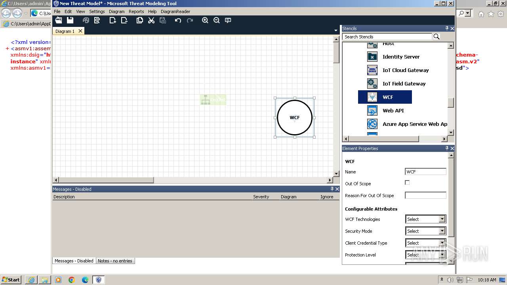Image resolution: width=507 pixels, height=285 pixels.
Task: Open Google Chrome from the taskbar
Action: (x=71, y=280)
